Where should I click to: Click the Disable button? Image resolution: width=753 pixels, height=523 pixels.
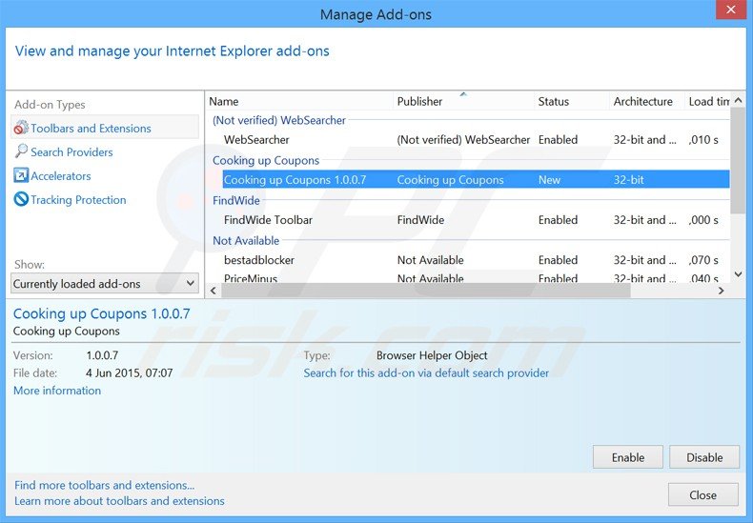pos(704,457)
